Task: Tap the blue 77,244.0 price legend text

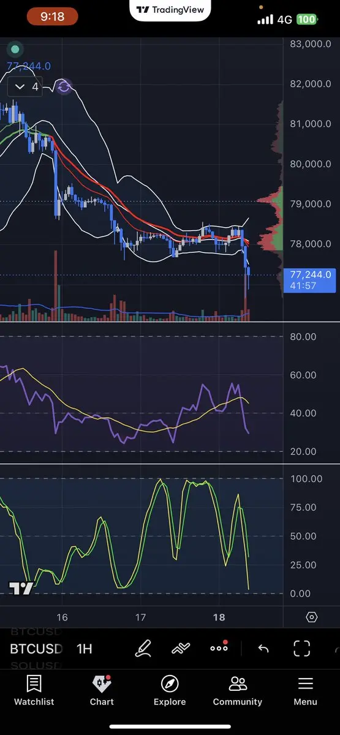Action: click(29, 66)
